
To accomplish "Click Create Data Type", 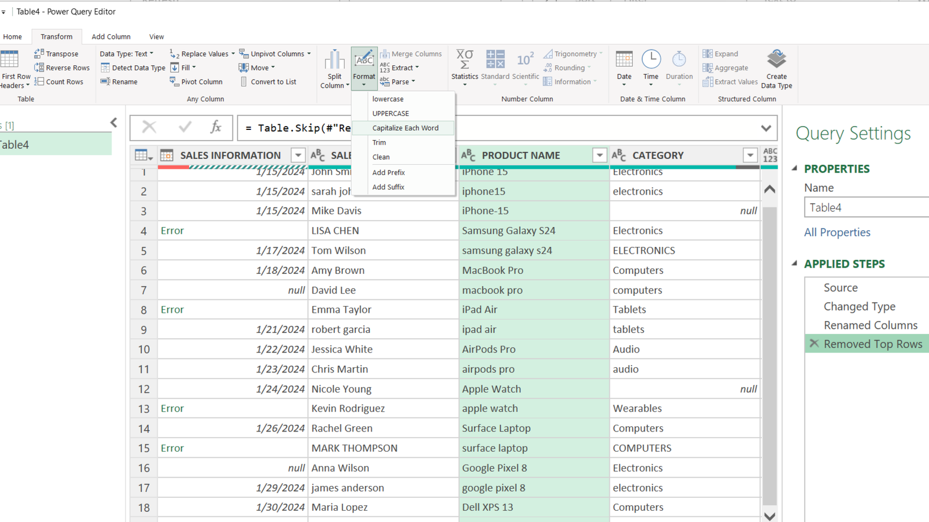I will tap(776, 67).
